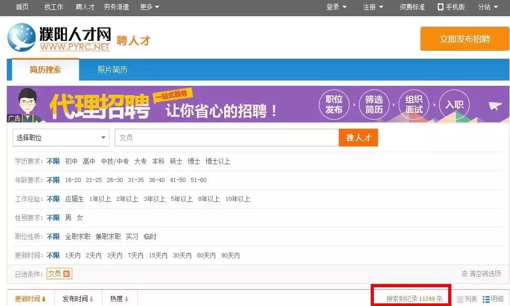Open the 选择职位 dropdown
This screenshot has height=306, width=510.
click(60, 137)
